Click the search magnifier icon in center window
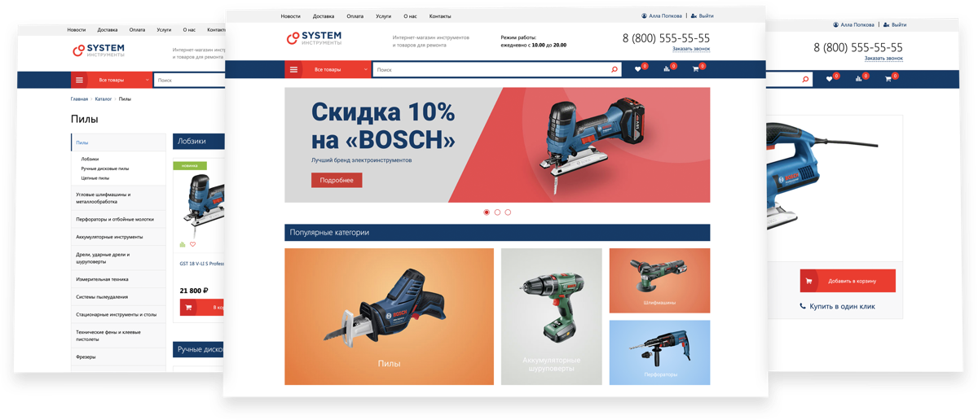 [615, 70]
